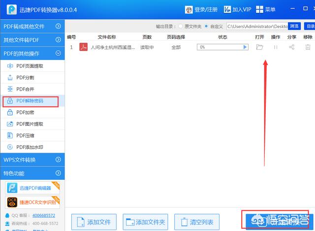
Task: Click the 加入VIP badge icon
Action: (x=227, y=9)
